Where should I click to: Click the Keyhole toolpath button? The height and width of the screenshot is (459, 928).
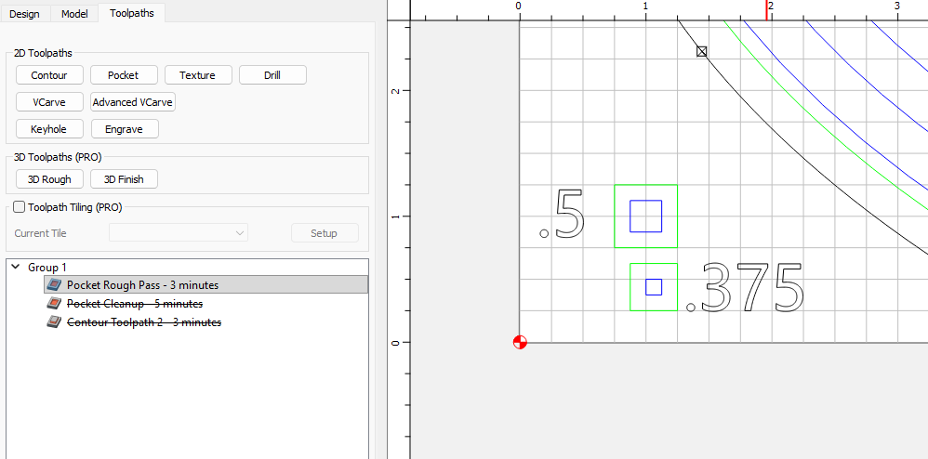(49, 129)
